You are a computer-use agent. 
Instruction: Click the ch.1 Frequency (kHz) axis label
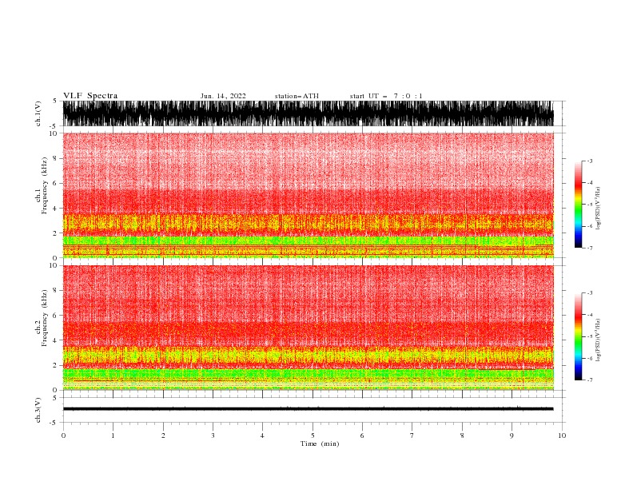(42, 185)
